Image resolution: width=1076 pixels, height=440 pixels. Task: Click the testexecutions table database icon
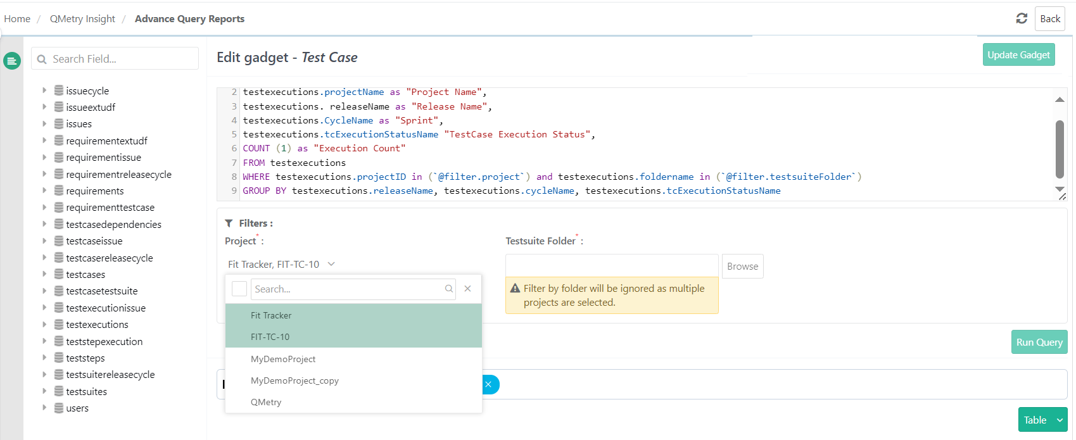59,324
